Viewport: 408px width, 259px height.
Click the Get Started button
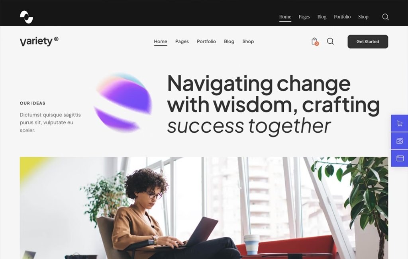coord(368,42)
